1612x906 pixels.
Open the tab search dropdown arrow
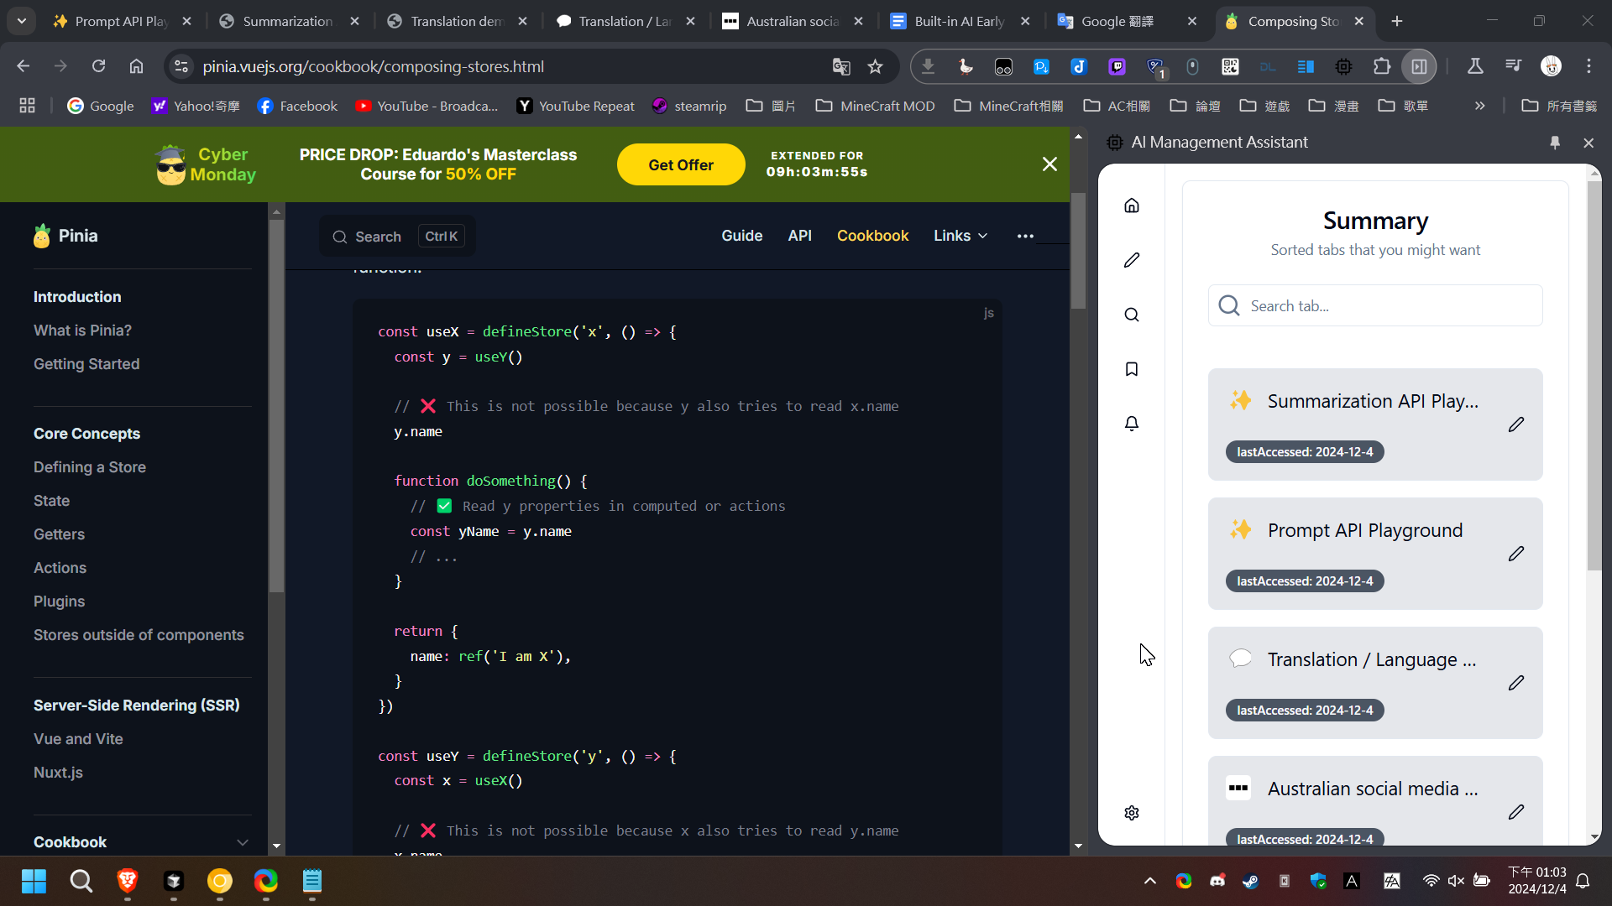[21, 21]
